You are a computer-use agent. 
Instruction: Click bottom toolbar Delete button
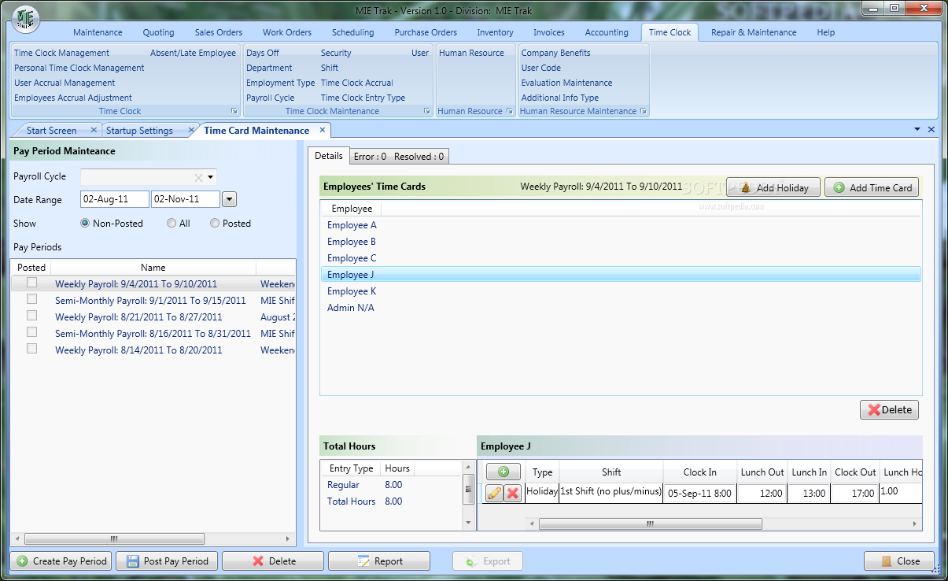[x=273, y=561]
